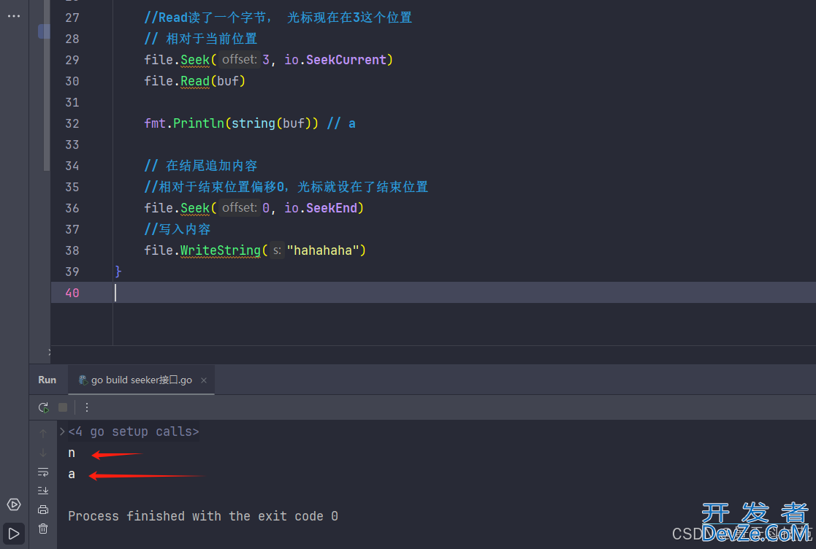Click the WriteString method call
816x549 pixels.
[220, 250]
